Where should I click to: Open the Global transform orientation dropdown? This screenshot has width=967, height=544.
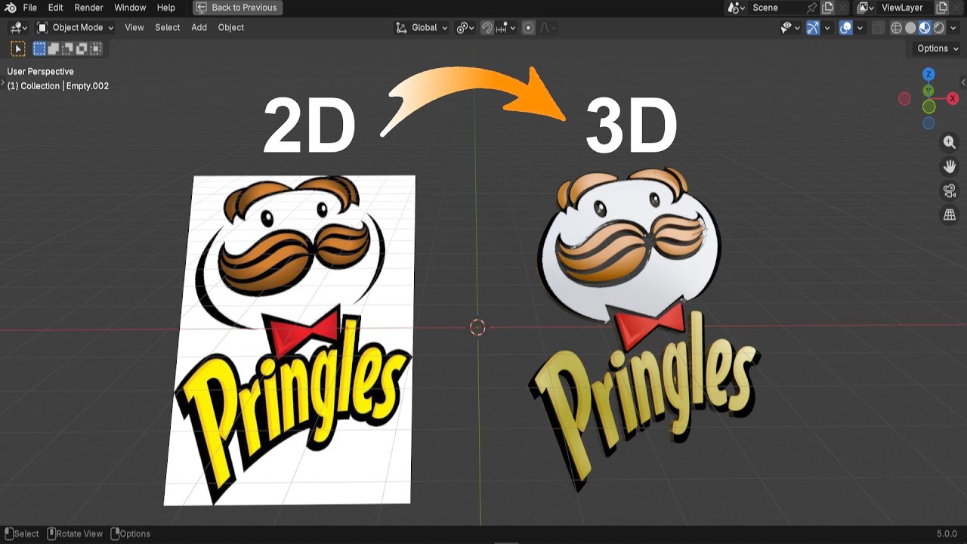[422, 27]
